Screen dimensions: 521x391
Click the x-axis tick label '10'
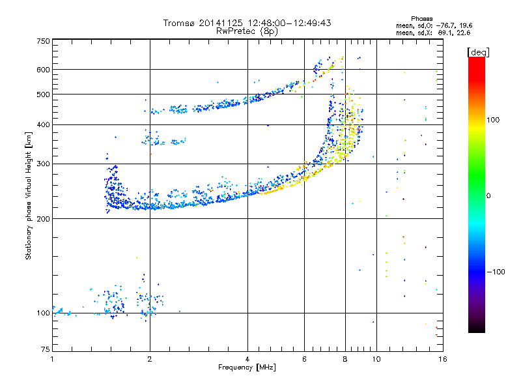(x=376, y=359)
